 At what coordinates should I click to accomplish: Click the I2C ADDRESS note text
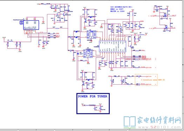[x=122, y=7]
